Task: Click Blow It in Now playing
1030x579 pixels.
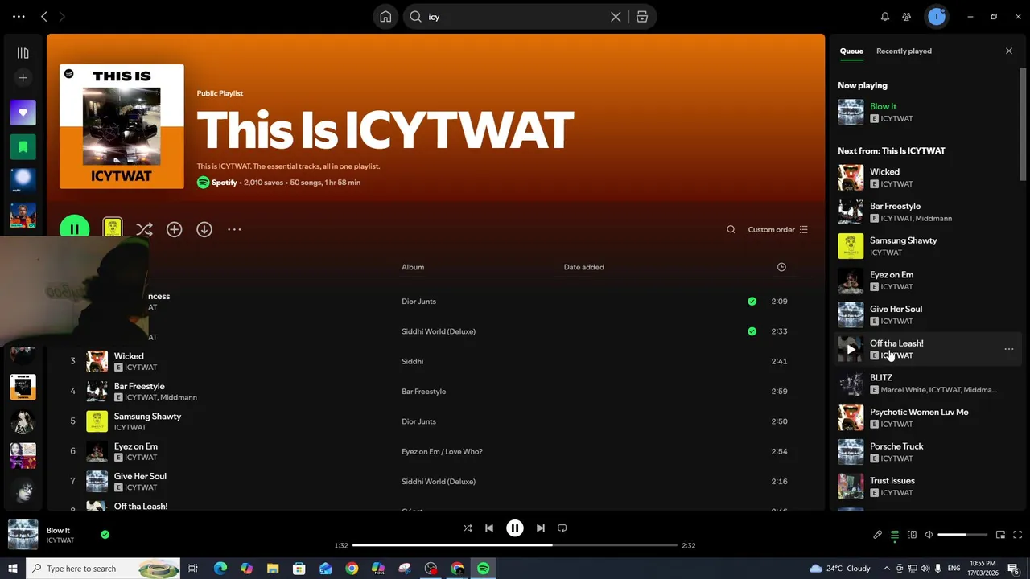Action: [x=883, y=106]
